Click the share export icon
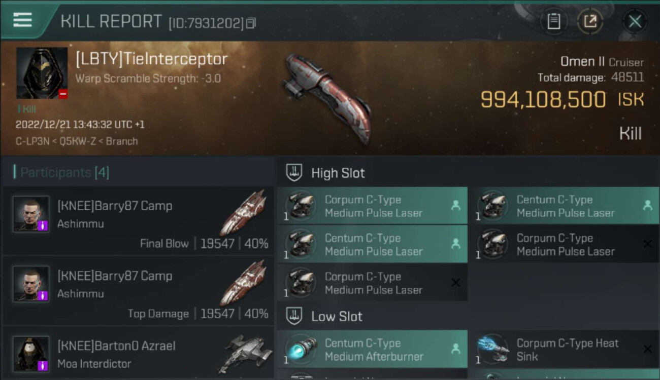The height and width of the screenshot is (380, 660). [x=590, y=21]
